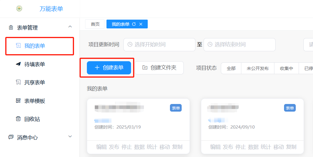The height and width of the screenshot is (157, 313).
Task: Click 数据 on the 2025/03/19 form card
Action: pos(139,147)
